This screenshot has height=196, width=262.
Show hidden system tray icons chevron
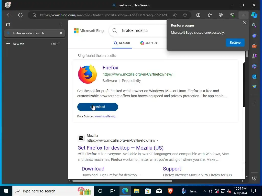pyautogui.click(x=204, y=191)
